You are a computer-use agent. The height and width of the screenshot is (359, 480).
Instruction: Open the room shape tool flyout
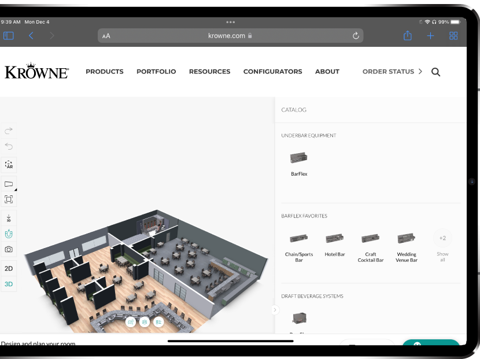pos(9,184)
